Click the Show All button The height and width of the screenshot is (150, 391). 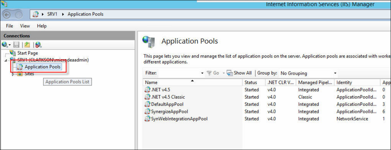pyautogui.click(x=239, y=73)
